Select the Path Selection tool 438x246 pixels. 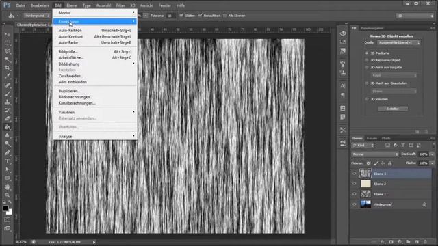point(8,169)
